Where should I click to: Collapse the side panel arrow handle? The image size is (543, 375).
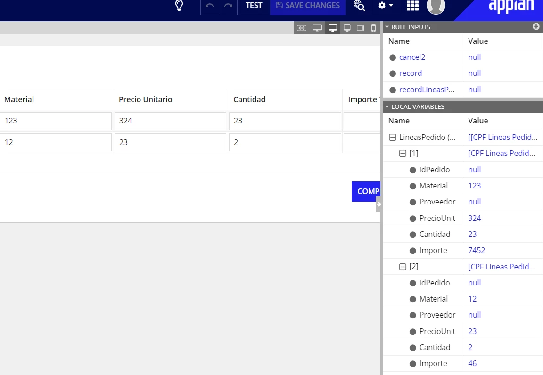tap(378, 204)
